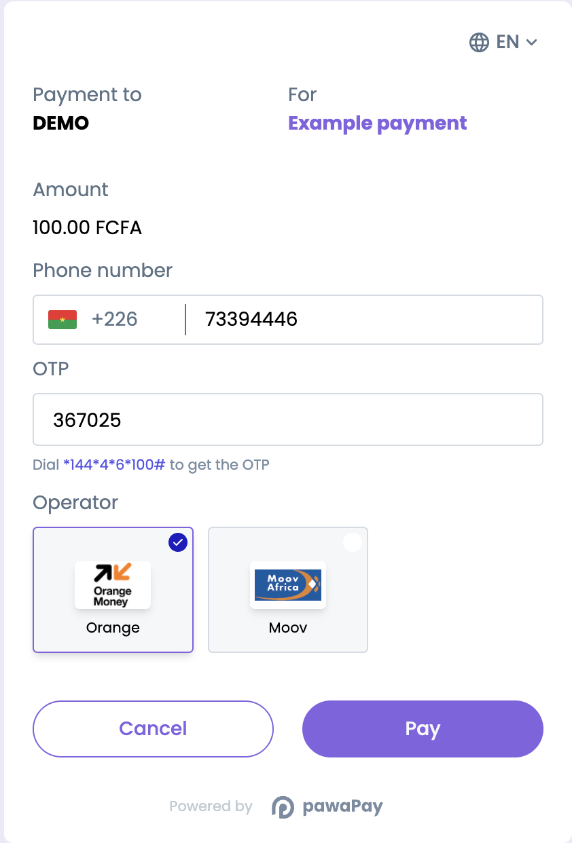Click into the OTP input field

pyautogui.click(x=288, y=420)
